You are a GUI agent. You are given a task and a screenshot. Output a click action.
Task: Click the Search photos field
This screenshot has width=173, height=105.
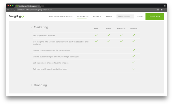(125, 16)
